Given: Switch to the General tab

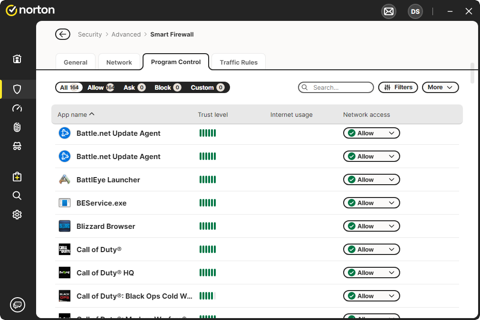Looking at the screenshot, I should pos(76,62).
